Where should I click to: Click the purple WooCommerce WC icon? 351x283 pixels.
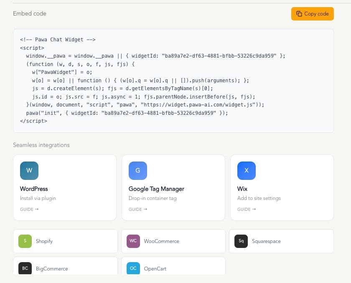[133, 241]
